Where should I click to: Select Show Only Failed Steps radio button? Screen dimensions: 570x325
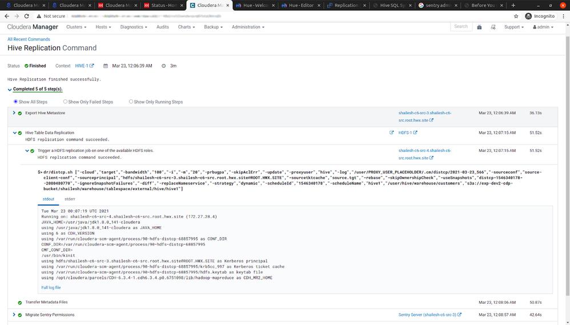coord(66,102)
